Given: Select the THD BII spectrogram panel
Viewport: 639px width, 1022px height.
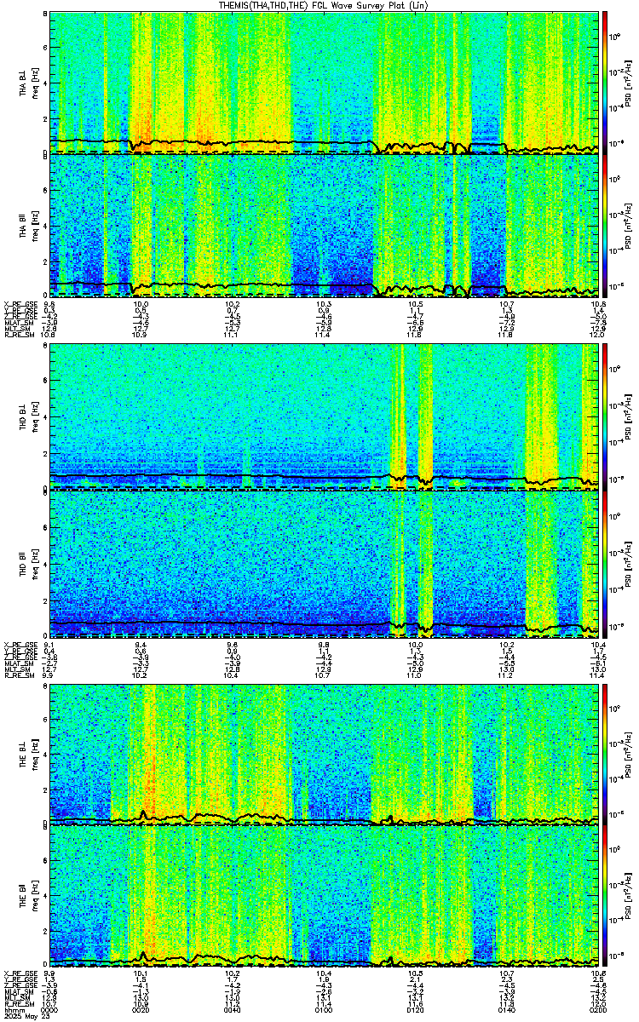Looking at the screenshot, I should click(324, 563).
